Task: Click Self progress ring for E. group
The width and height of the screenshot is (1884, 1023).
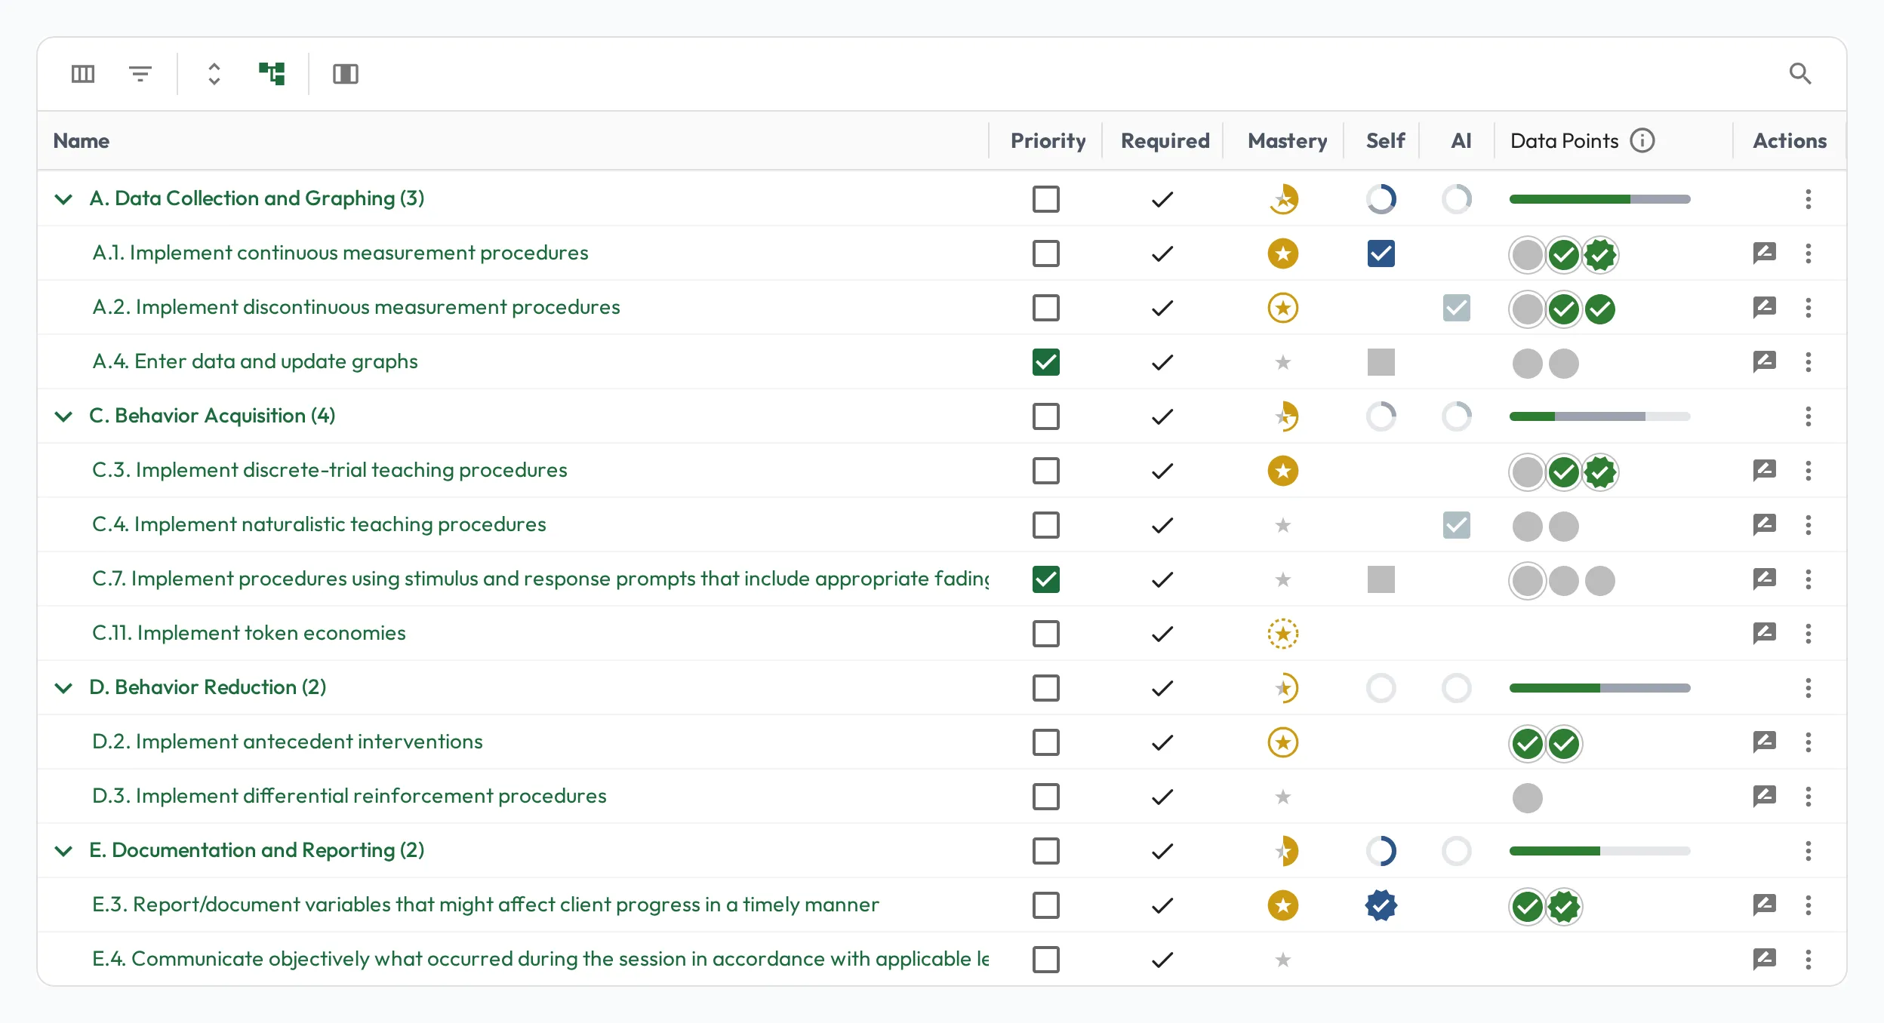Action: click(x=1381, y=851)
